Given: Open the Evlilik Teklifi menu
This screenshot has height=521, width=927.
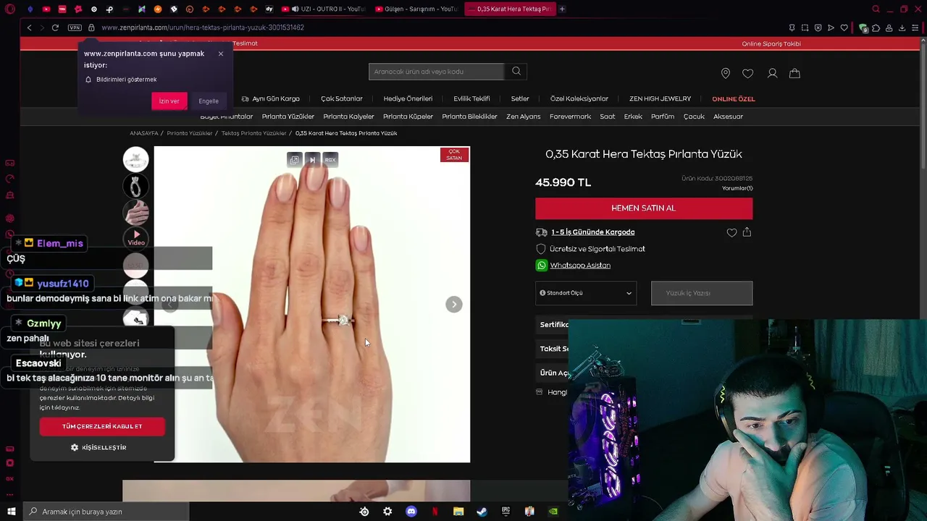Looking at the screenshot, I should tap(471, 99).
